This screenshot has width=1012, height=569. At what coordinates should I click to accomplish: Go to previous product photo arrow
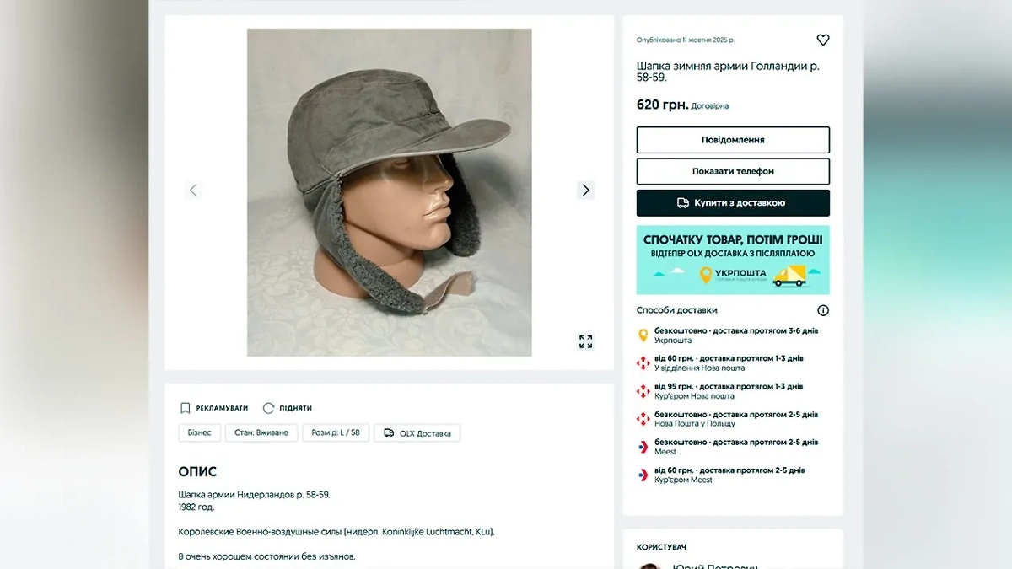[x=193, y=190]
